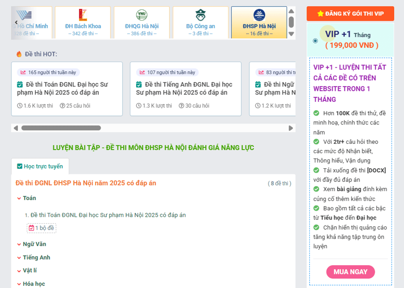Expand the Ngữ Văn subject section
This screenshot has height=288, width=404.
(x=19, y=244)
